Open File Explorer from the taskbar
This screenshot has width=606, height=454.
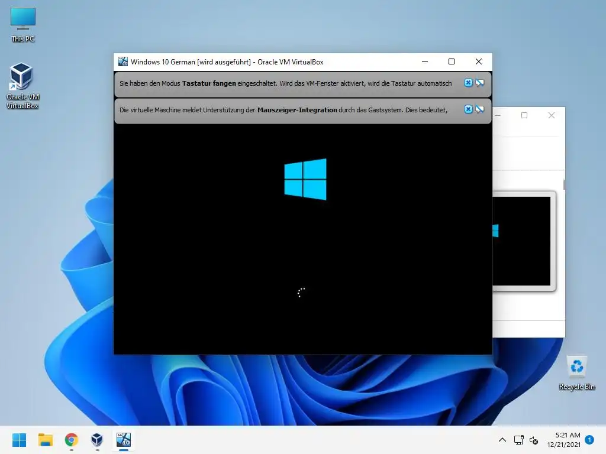point(45,440)
